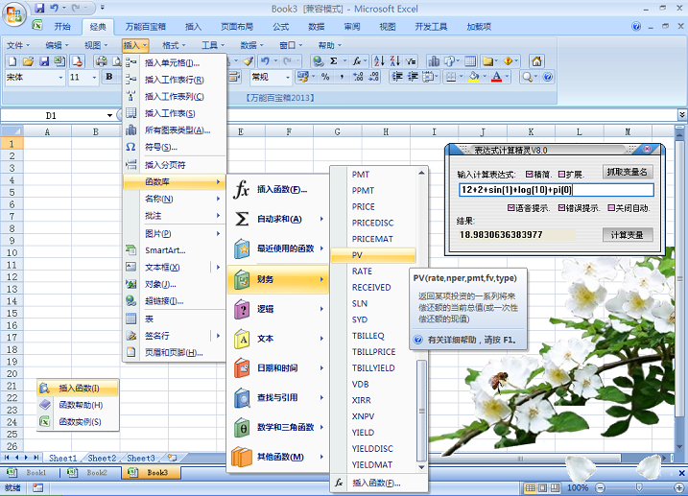Click the comma style icon

coord(342,77)
